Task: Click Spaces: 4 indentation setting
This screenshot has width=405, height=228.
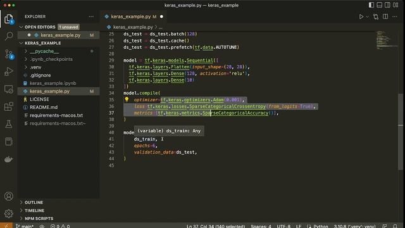Action: pos(261,226)
